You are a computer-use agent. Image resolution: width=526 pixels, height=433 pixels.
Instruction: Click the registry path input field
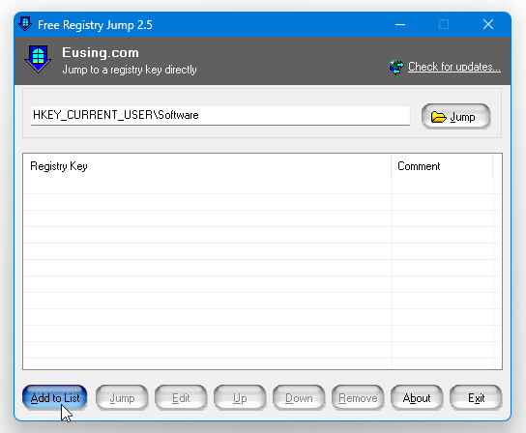pos(220,116)
